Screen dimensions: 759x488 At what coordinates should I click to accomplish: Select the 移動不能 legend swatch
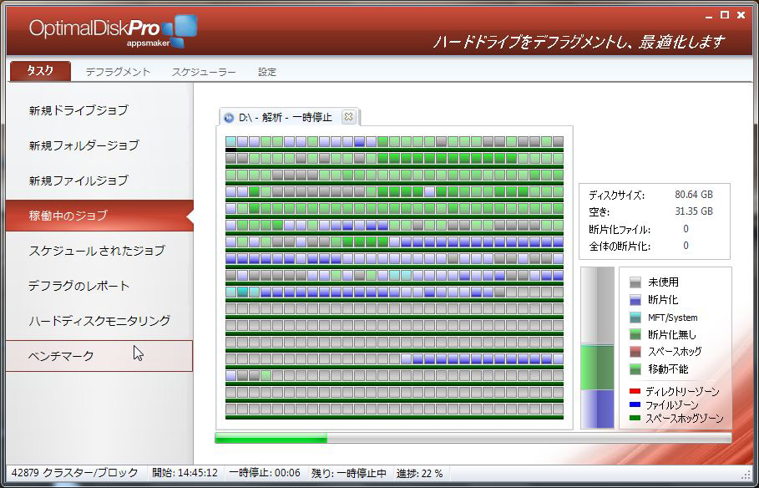635,369
